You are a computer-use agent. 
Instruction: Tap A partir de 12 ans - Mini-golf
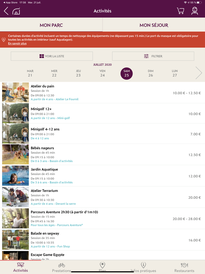click(x=50, y=118)
